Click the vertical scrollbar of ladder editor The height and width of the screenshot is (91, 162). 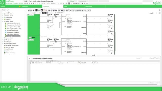coord(115,41)
